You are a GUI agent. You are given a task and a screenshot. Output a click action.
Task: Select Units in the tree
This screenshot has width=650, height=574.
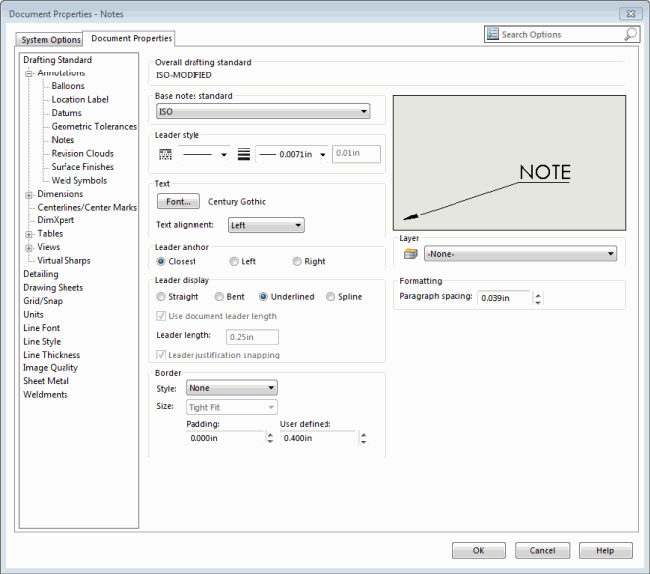(x=33, y=315)
